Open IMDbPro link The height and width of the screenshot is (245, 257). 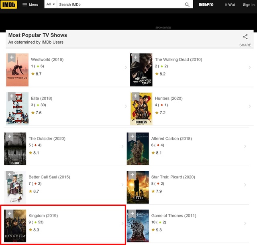coord(206,4)
